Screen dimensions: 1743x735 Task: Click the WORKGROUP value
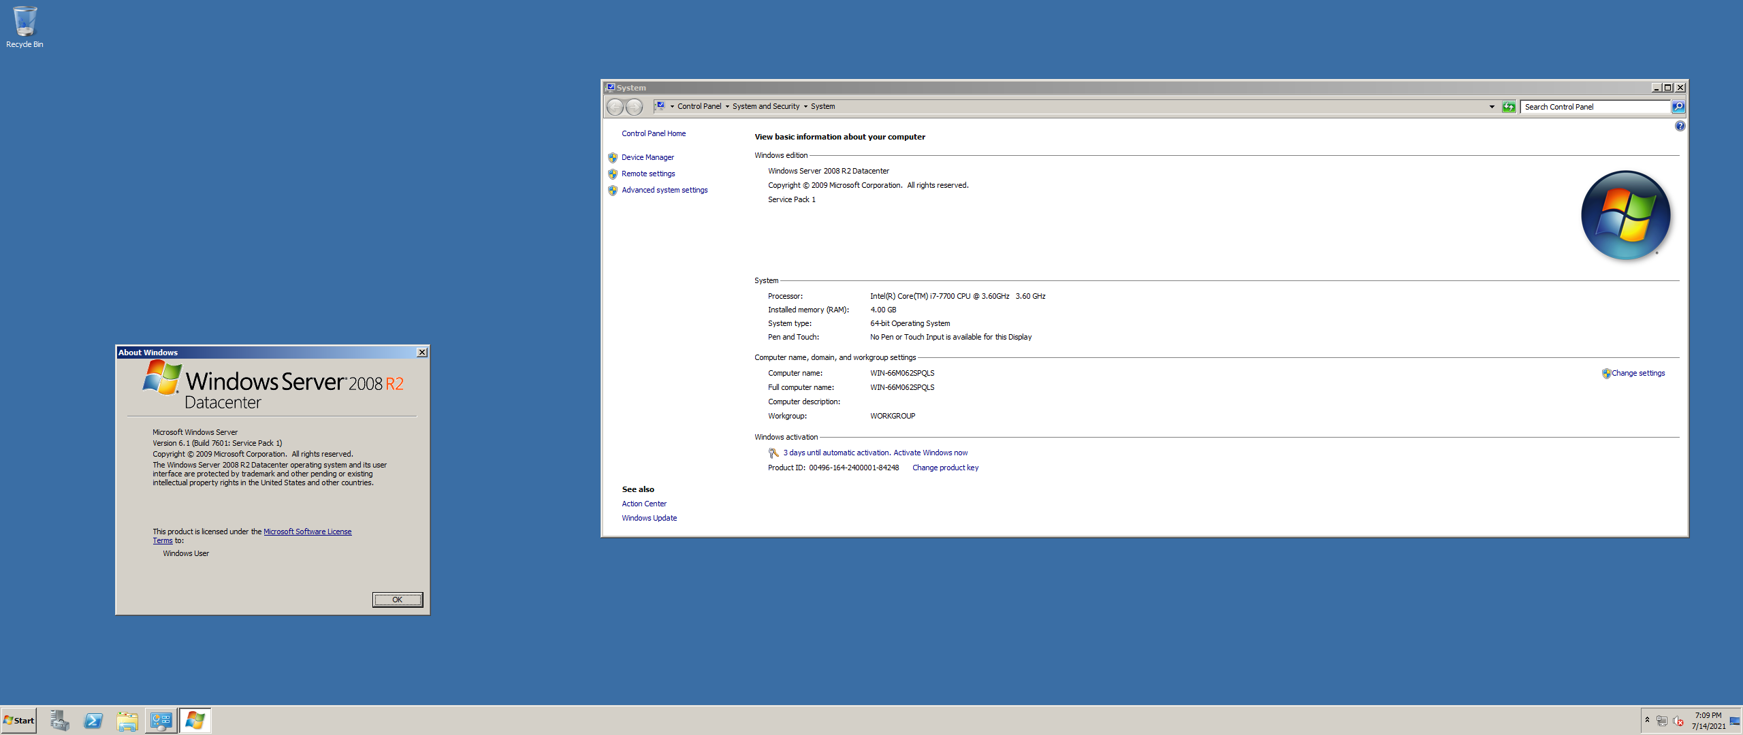pos(893,416)
